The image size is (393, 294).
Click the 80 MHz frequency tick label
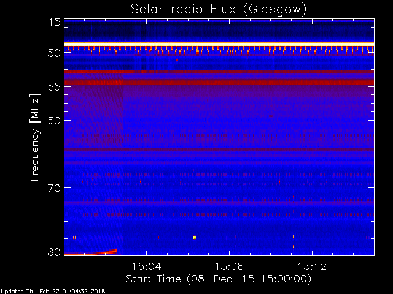pyautogui.click(x=54, y=252)
